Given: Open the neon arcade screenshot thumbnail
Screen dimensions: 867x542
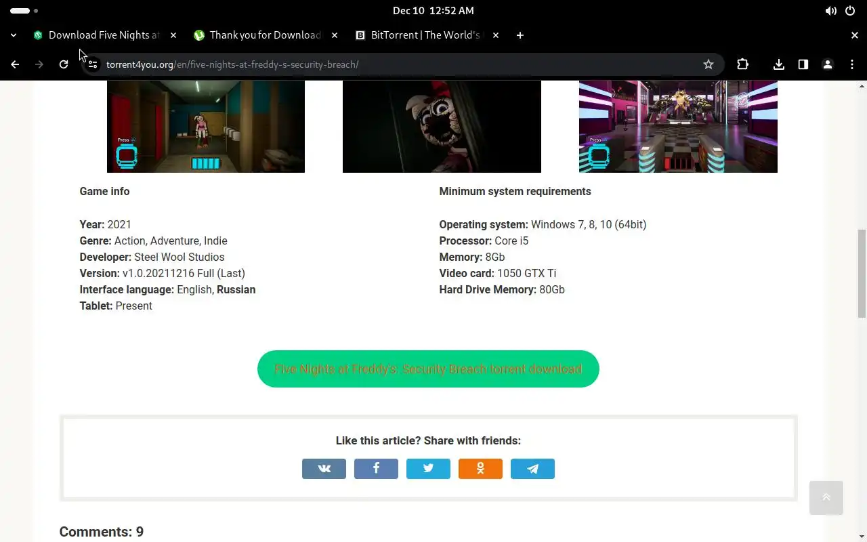Looking at the screenshot, I should click(678, 127).
